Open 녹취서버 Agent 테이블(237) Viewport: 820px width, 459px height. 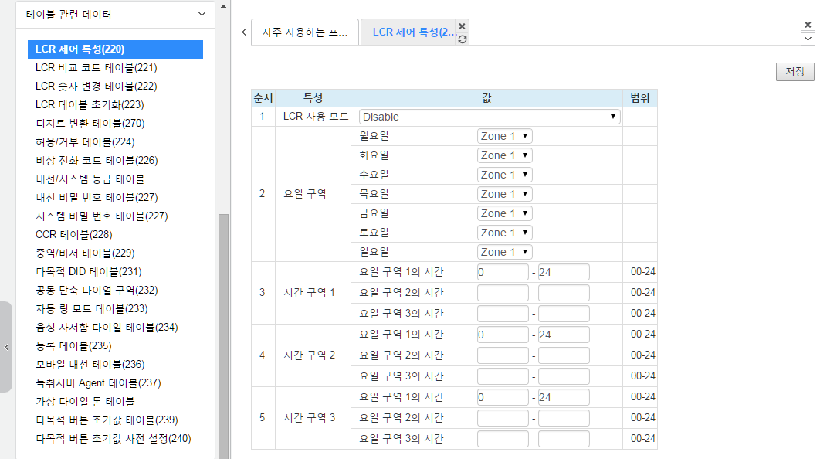click(98, 383)
